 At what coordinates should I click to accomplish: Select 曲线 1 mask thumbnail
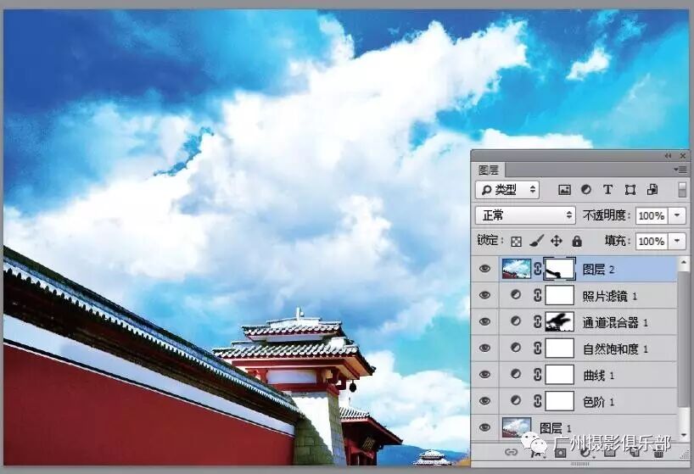[x=559, y=375]
